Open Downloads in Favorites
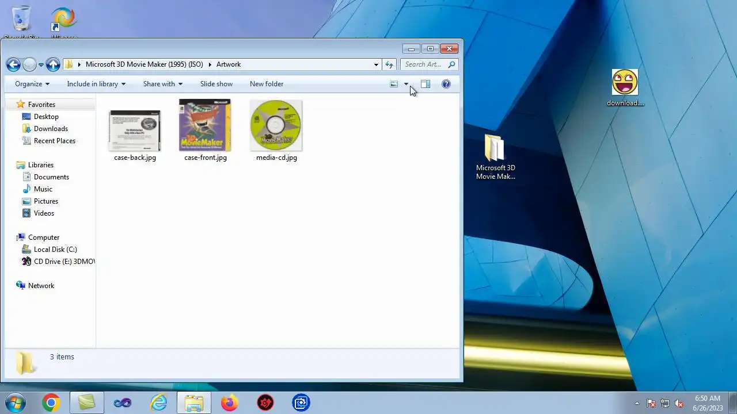Image resolution: width=737 pixels, height=414 pixels. [51, 129]
